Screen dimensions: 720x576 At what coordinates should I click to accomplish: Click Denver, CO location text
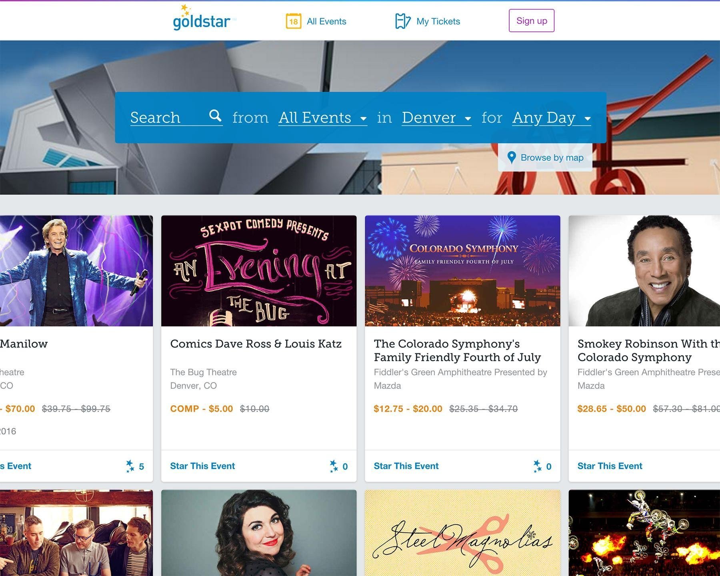click(x=193, y=386)
